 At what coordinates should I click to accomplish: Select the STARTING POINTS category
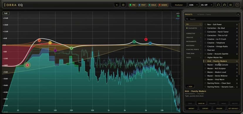(x=194, y=50)
